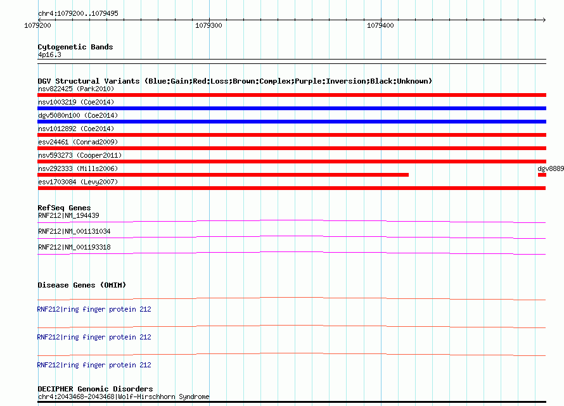Open the nsv292333 (Mills2006) variant label
The width and height of the screenshot is (564, 406).
pyautogui.click(x=78, y=168)
